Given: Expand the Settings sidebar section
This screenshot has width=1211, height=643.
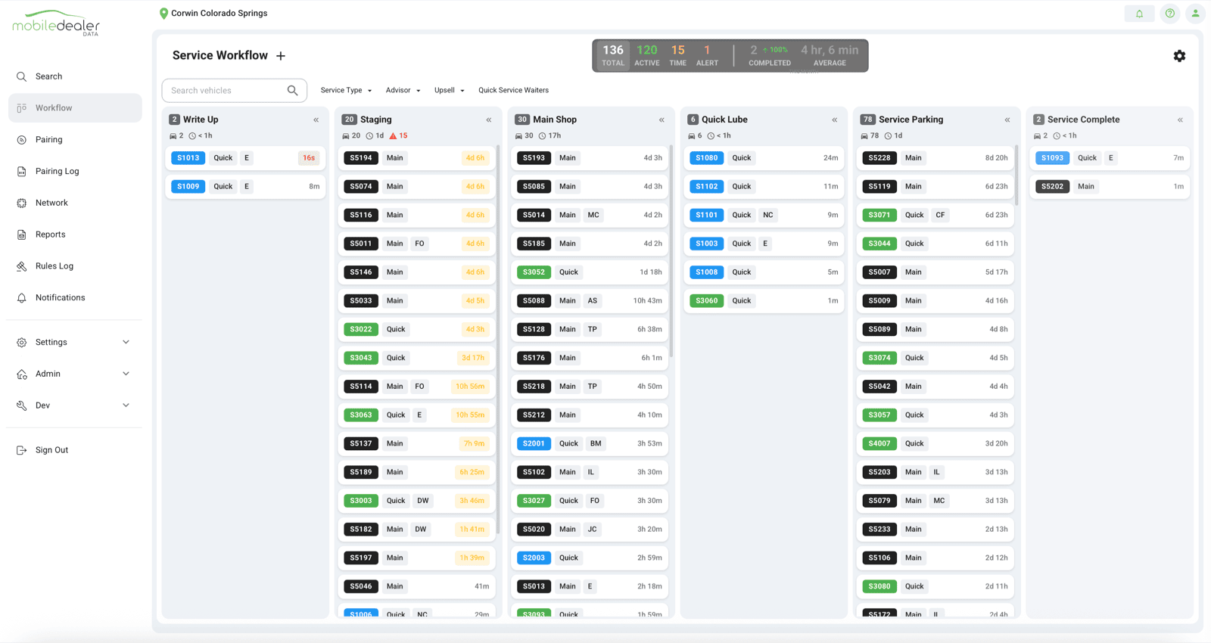Looking at the screenshot, I should point(74,343).
